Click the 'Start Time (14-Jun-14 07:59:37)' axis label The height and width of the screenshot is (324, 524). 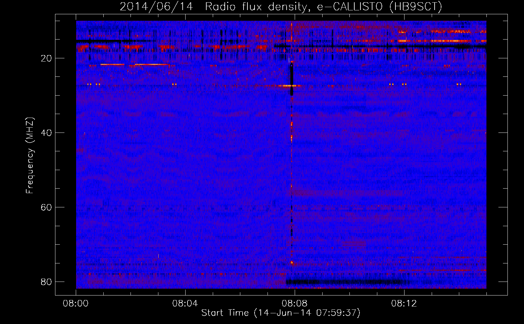[x=281, y=313]
